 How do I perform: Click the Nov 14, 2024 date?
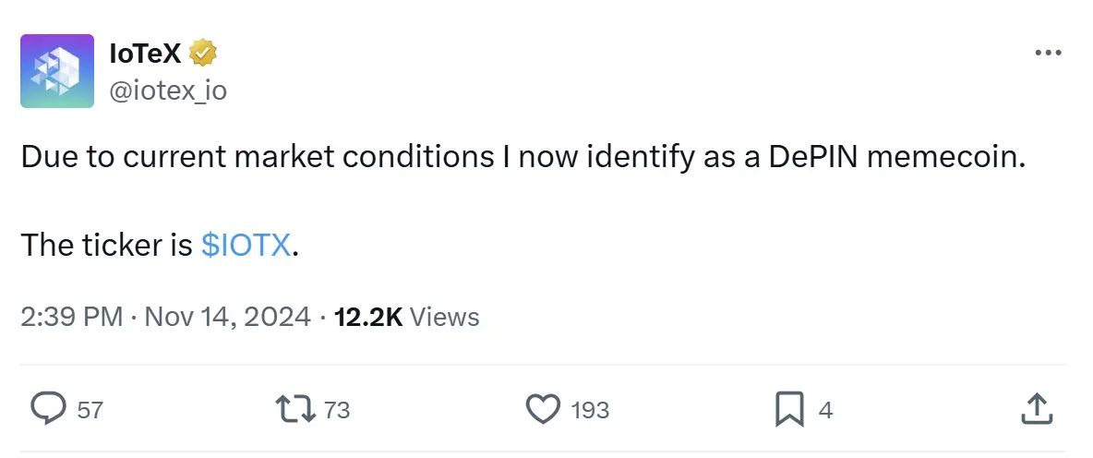point(228,317)
